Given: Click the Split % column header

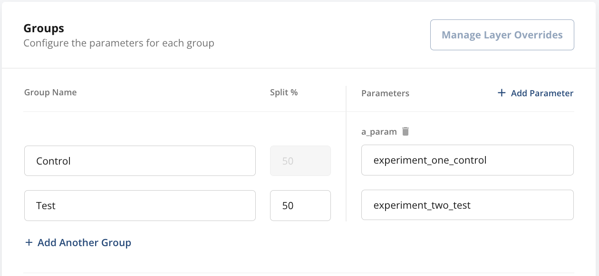Looking at the screenshot, I should [x=283, y=92].
